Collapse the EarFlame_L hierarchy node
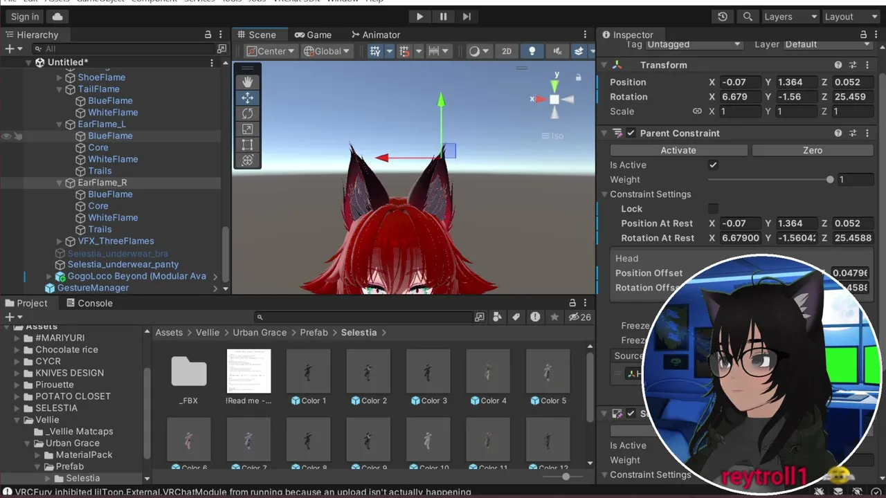 point(60,124)
